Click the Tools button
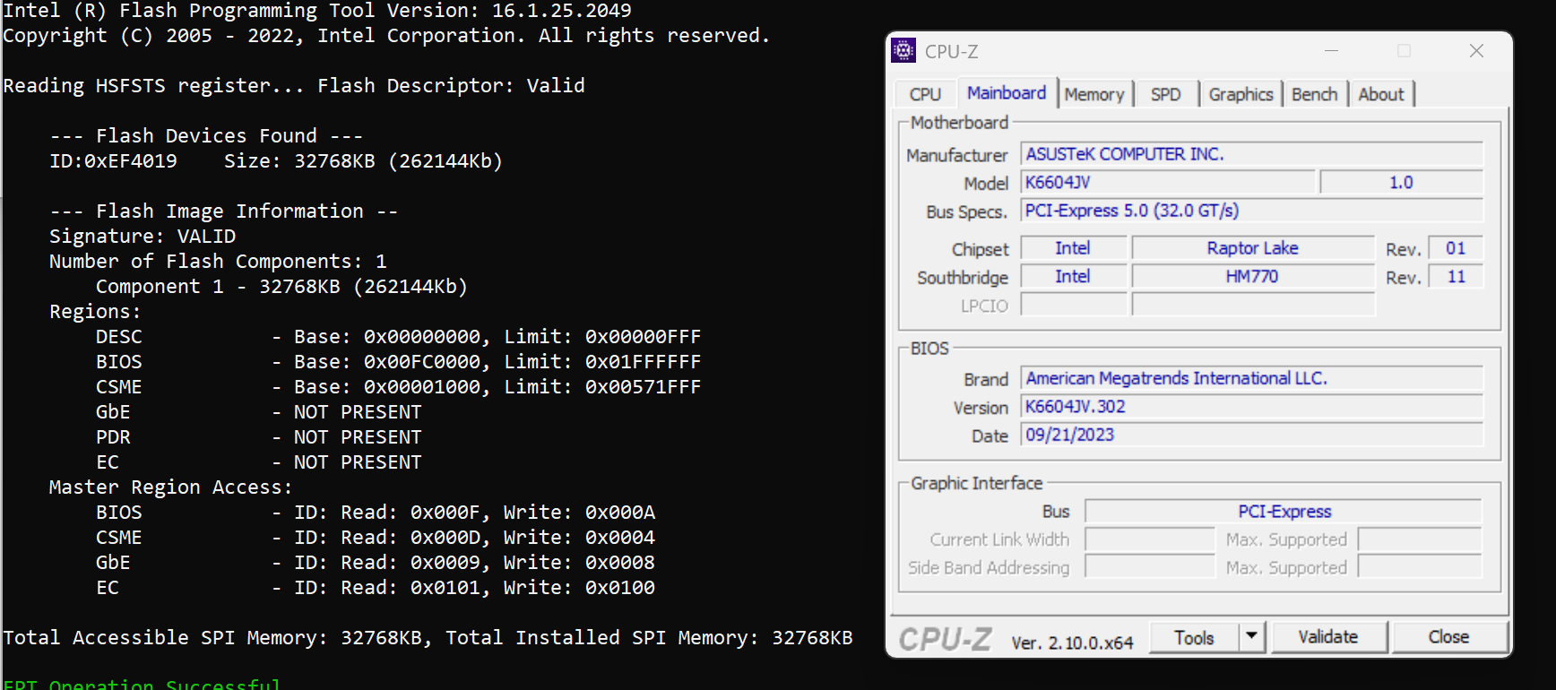 click(x=1194, y=637)
